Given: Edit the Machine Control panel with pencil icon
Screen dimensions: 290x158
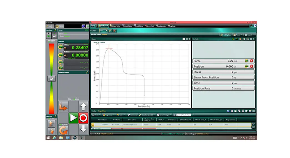Looking at the screenshot, I should (87, 72).
